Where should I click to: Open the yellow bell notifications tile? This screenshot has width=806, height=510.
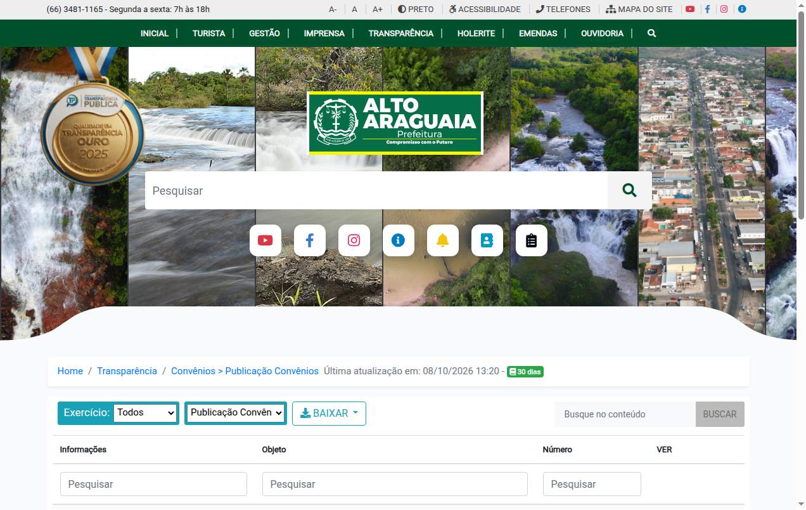click(x=443, y=240)
